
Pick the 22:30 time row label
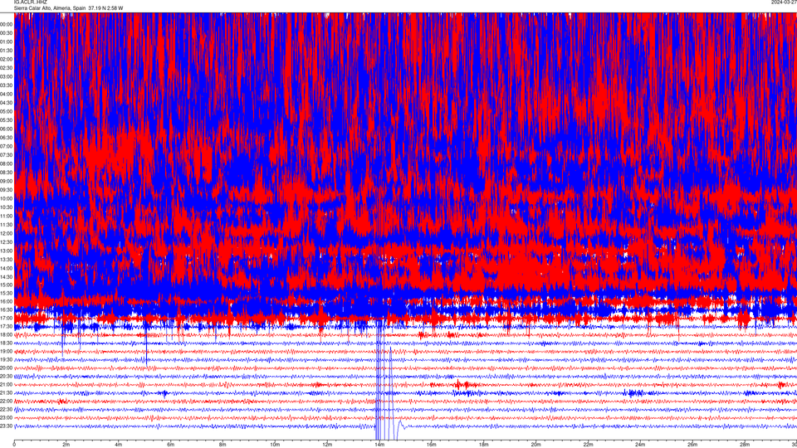[6, 409]
